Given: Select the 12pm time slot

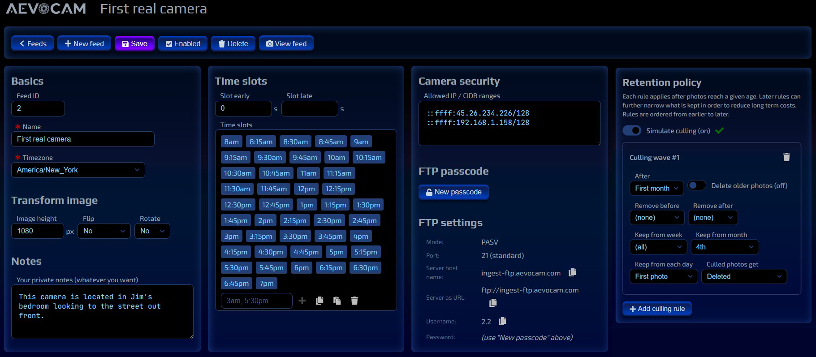Looking at the screenshot, I should (306, 189).
